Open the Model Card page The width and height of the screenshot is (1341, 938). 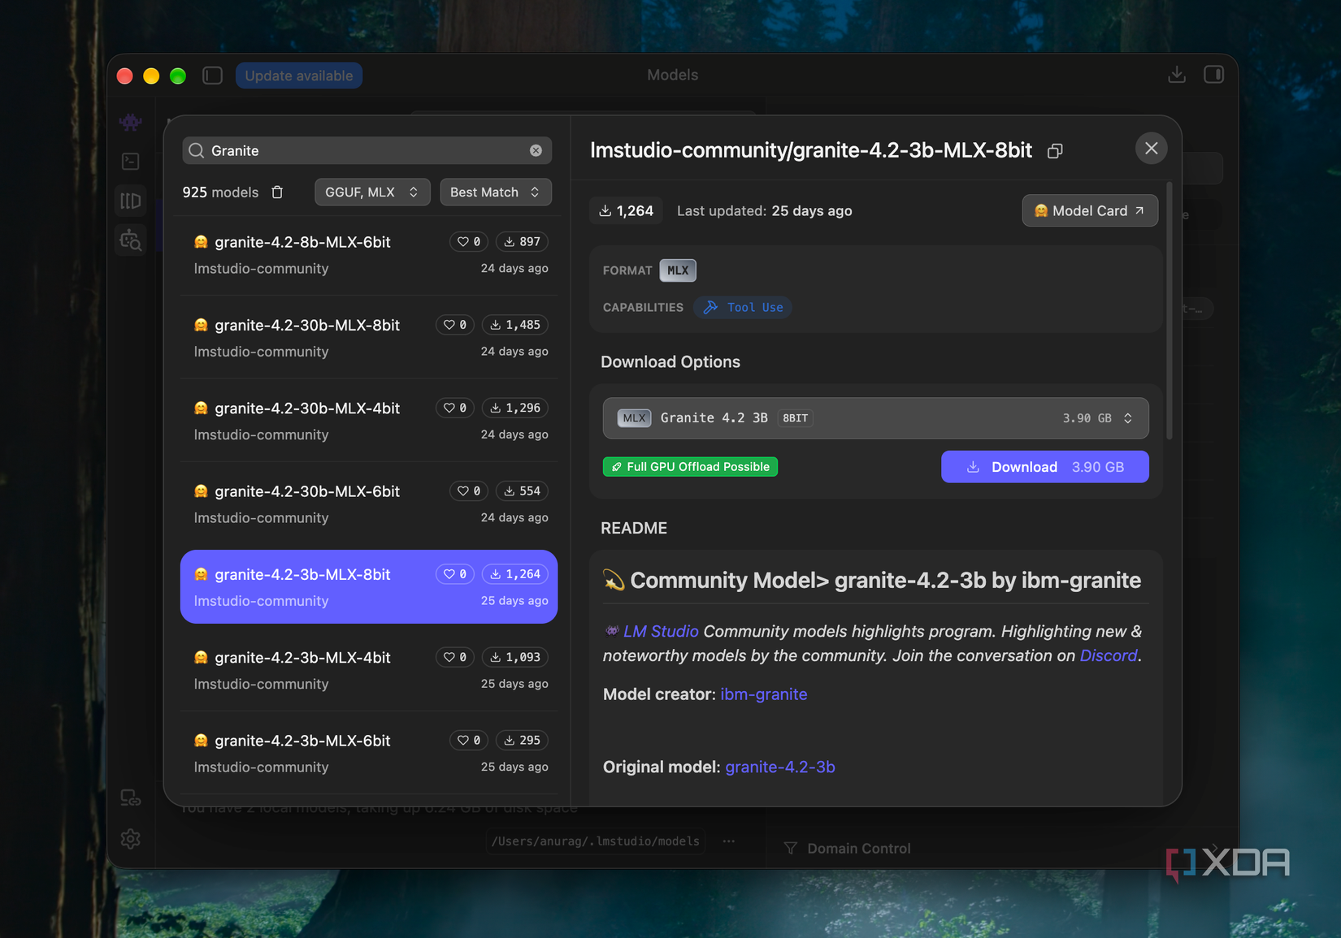[x=1089, y=211]
